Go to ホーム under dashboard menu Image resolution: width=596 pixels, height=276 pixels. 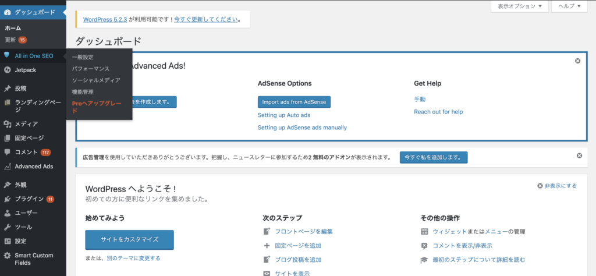point(13,28)
